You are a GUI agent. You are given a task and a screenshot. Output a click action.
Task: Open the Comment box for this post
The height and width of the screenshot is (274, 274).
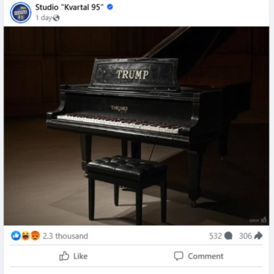point(199,256)
